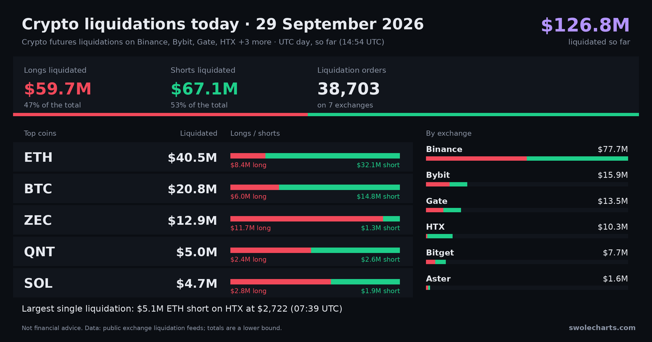652x342 pixels.
Task: Select the HTX exchange bar
Action: 527,236
